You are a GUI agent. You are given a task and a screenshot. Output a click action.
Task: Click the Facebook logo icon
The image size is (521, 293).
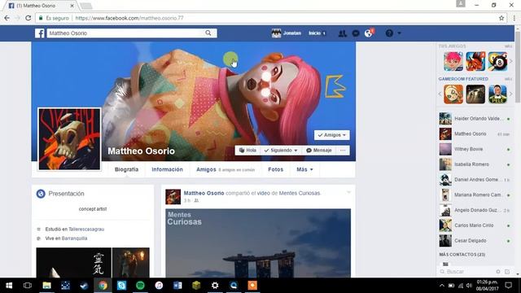40,33
